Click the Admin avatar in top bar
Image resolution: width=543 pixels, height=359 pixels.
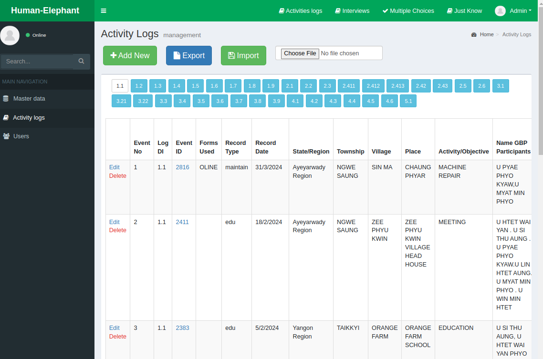(500, 11)
